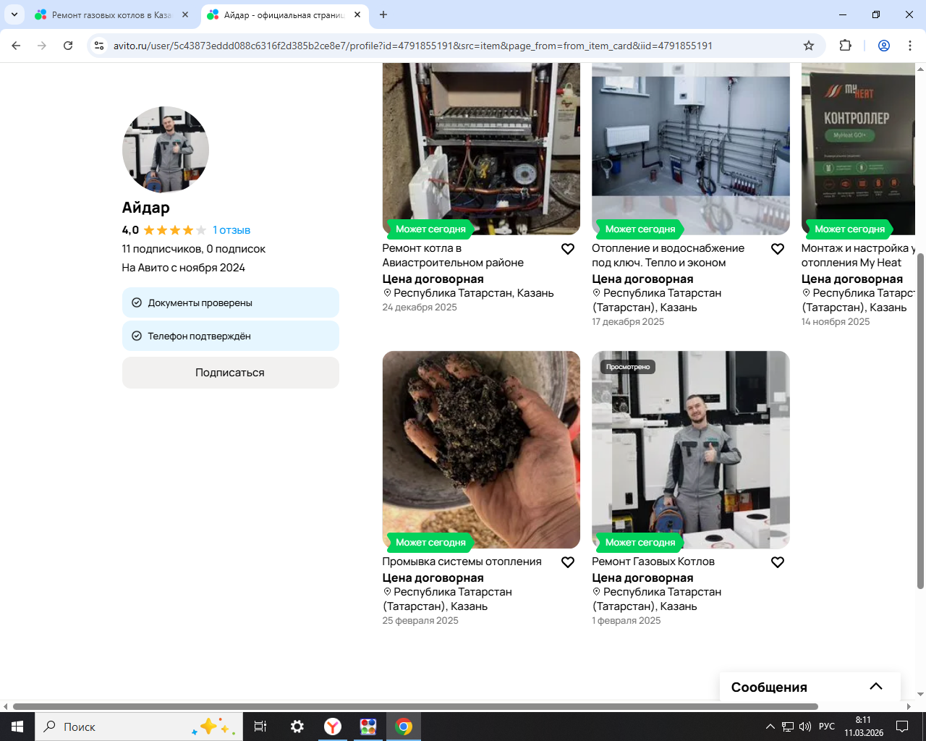Click the 'Просмотрено' viewed label
The image size is (926, 741).
click(628, 367)
